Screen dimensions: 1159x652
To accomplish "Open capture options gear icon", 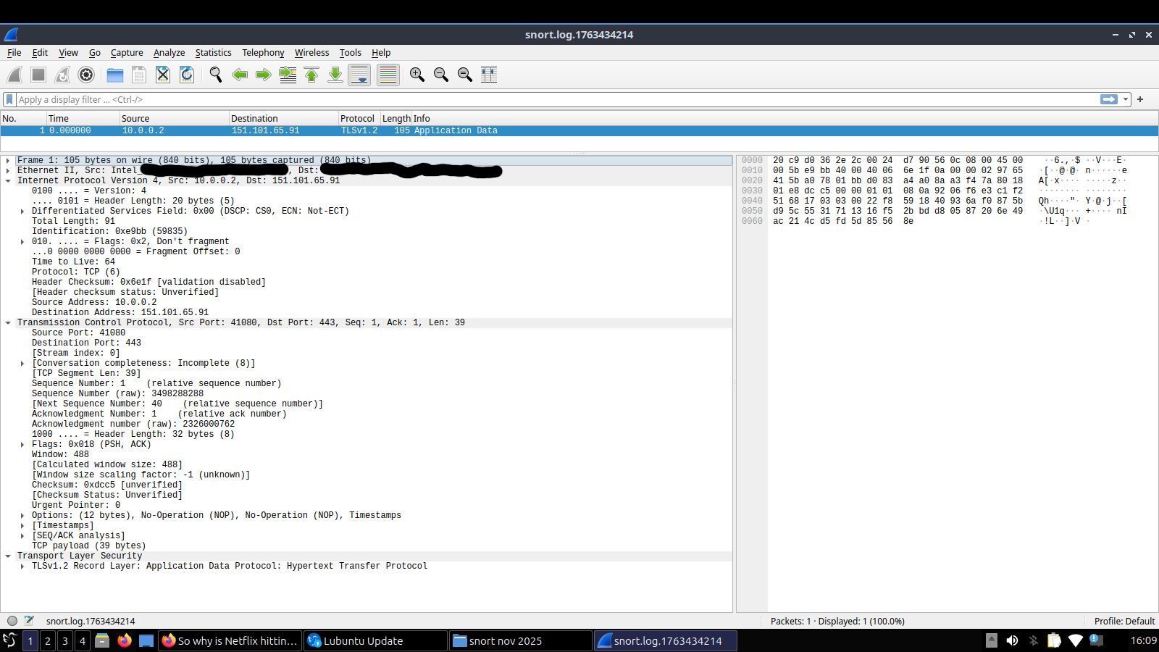I will pos(86,75).
